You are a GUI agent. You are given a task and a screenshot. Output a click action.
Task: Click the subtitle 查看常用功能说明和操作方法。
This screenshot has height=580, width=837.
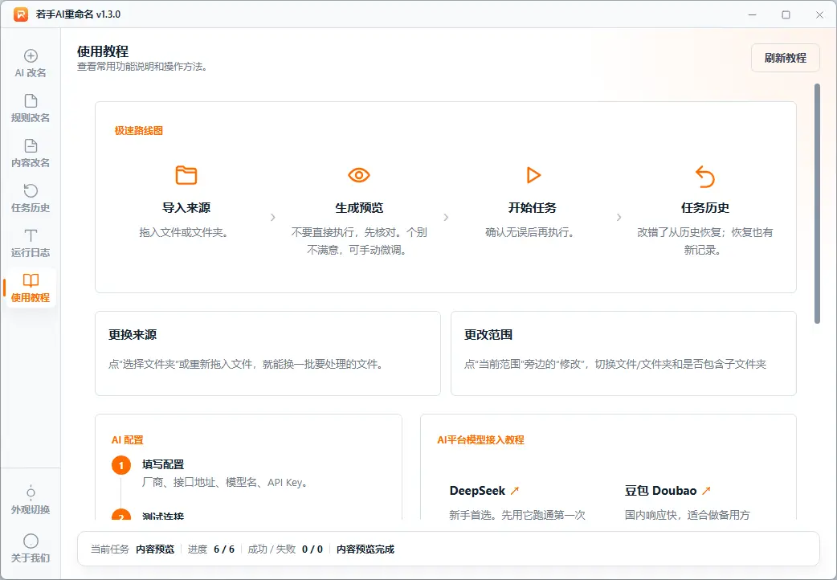[x=142, y=67]
